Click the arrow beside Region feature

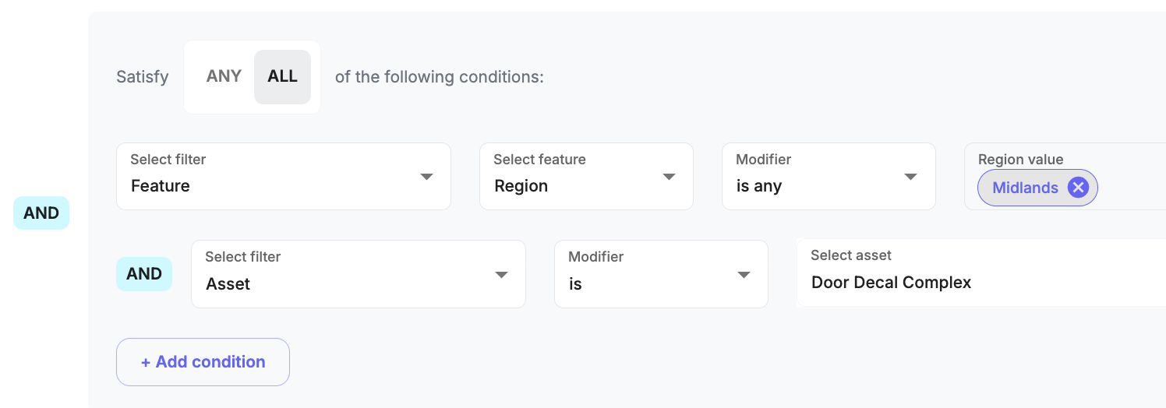click(669, 177)
